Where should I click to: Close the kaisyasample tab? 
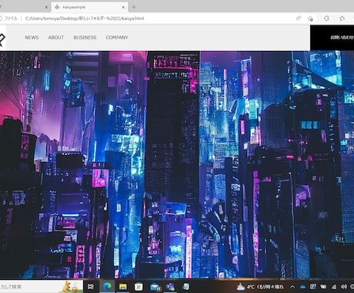point(123,7)
